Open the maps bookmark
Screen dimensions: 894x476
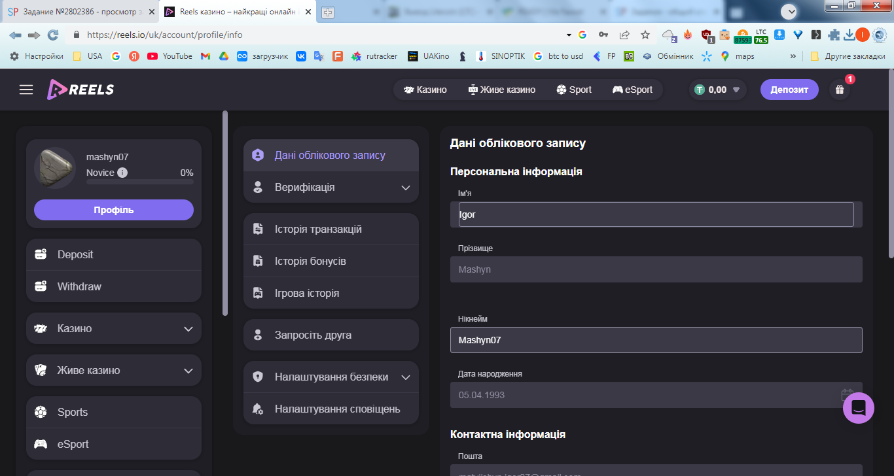[738, 56]
